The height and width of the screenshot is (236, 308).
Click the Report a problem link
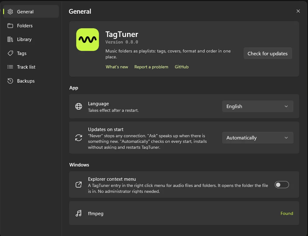151,67
